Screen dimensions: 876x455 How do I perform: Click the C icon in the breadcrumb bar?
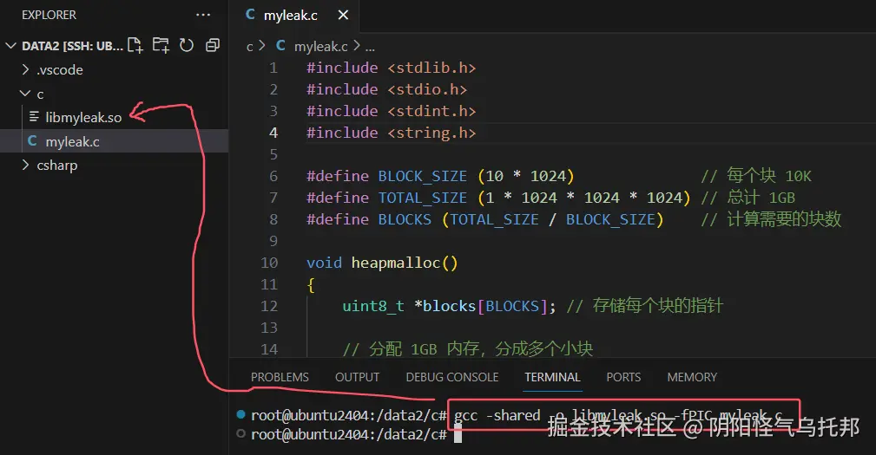281,46
